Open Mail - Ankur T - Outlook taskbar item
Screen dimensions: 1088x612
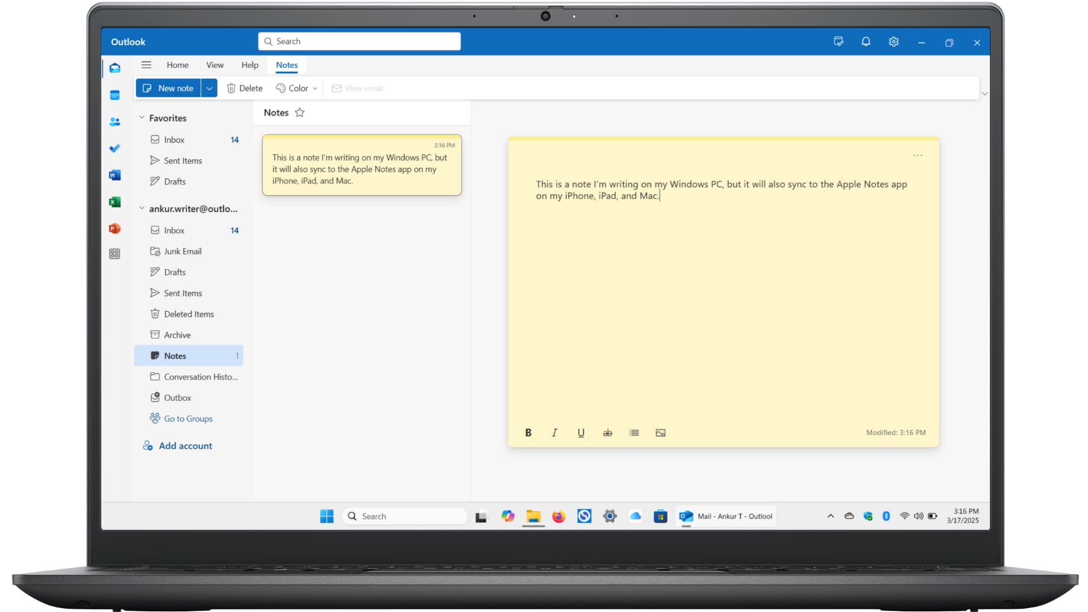coord(726,516)
